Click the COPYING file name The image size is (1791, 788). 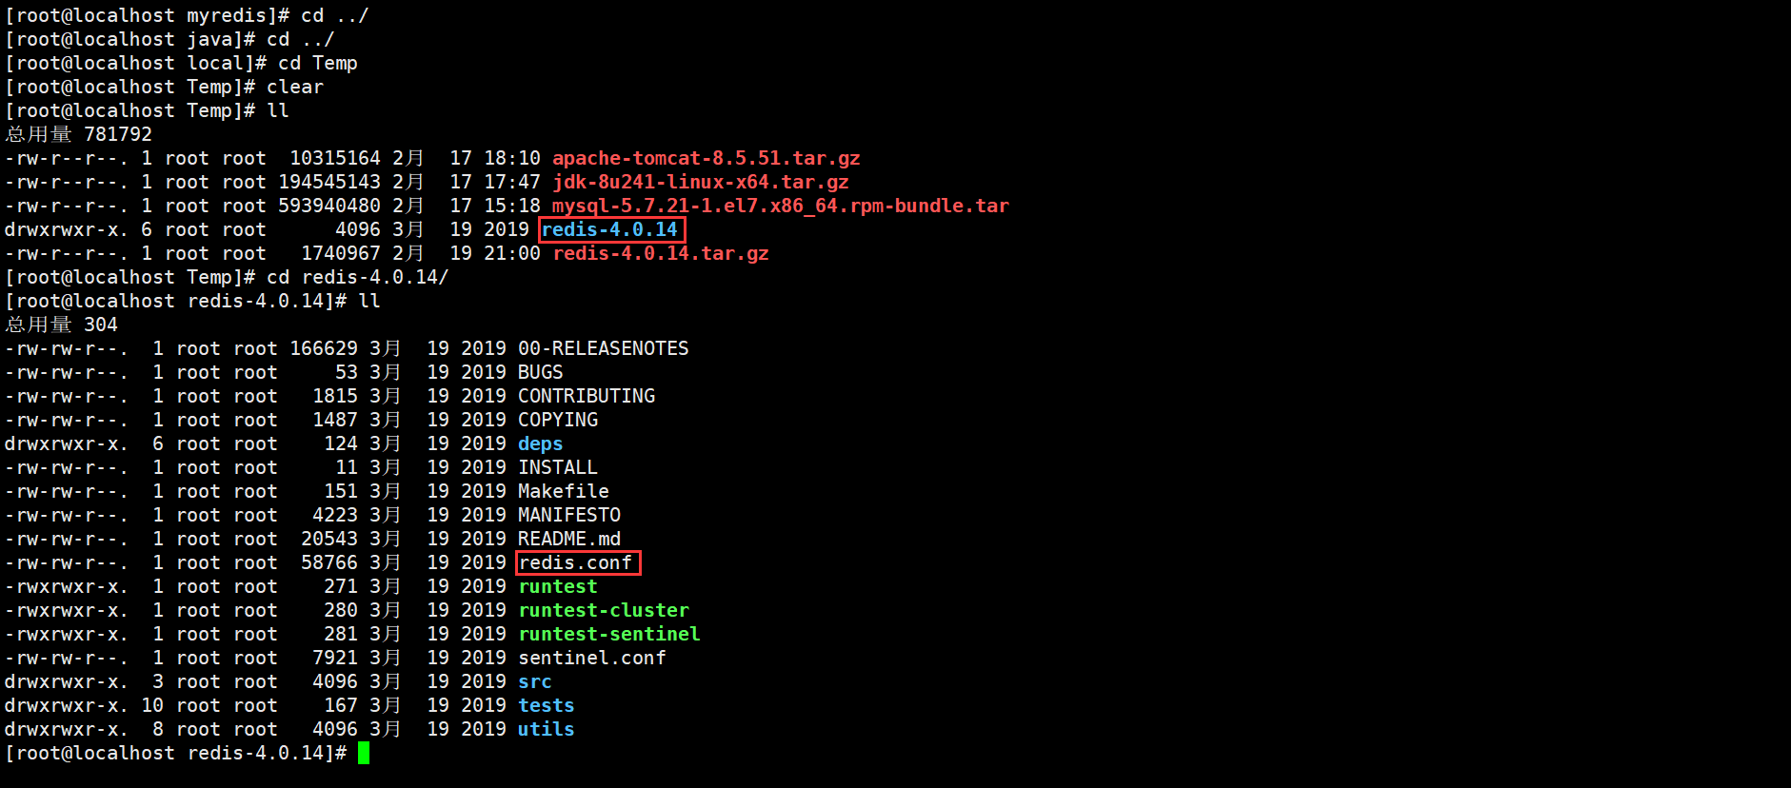pyautogui.click(x=558, y=420)
